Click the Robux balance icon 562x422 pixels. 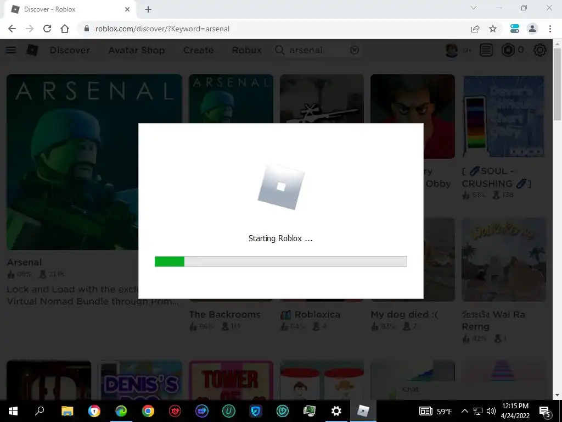click(508, 50)
